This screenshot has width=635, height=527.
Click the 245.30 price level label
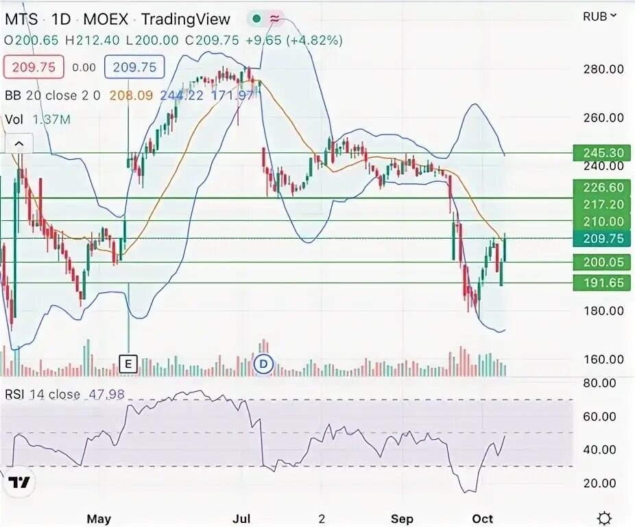602,153
